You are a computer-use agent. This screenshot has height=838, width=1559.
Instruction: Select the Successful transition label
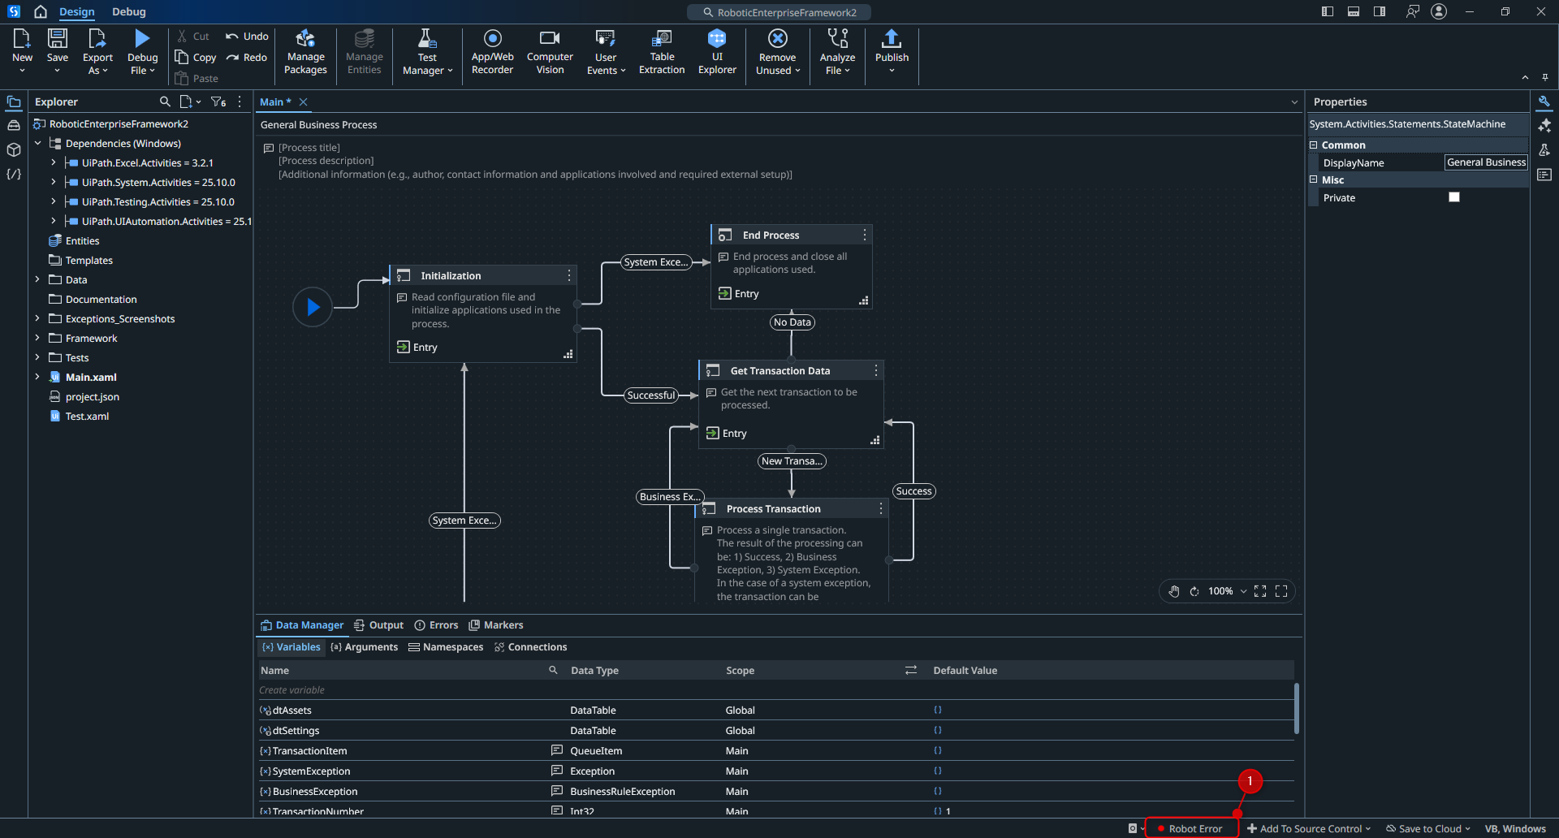pos(651,395)
